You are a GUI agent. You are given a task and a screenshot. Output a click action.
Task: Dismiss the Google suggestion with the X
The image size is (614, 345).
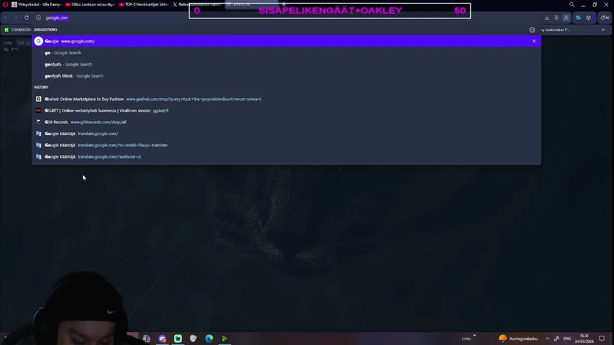click(534, 41)
